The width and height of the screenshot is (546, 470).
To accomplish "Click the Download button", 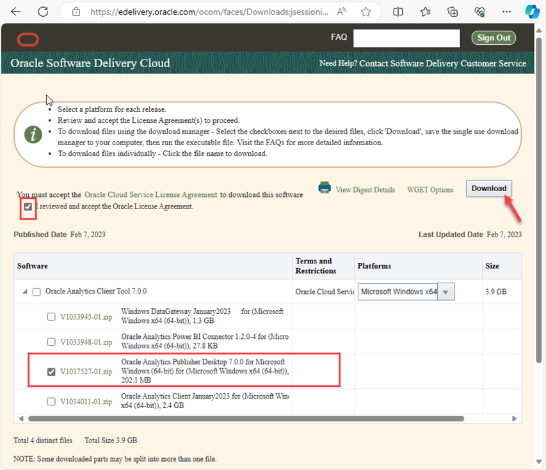I will tap(489, 188).
